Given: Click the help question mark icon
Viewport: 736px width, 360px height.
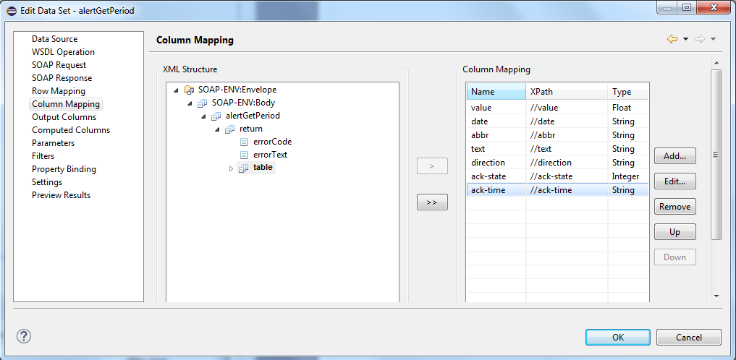Looking at the screenshot, I should tap(23, 337).
